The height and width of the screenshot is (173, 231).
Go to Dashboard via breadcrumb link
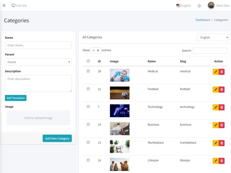(x=202, y=20)
